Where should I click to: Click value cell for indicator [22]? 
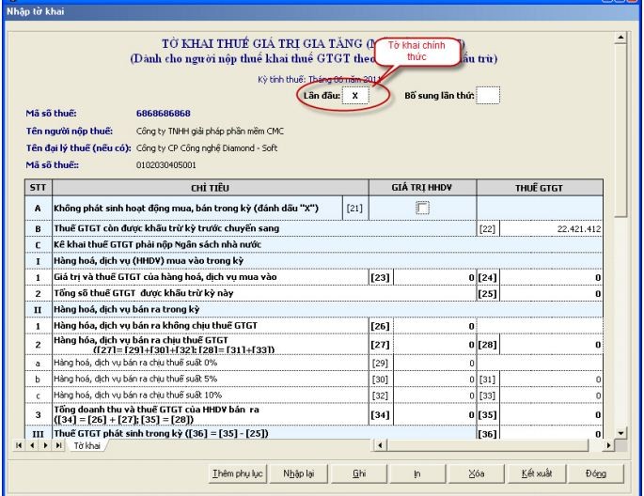coord(551,229)
